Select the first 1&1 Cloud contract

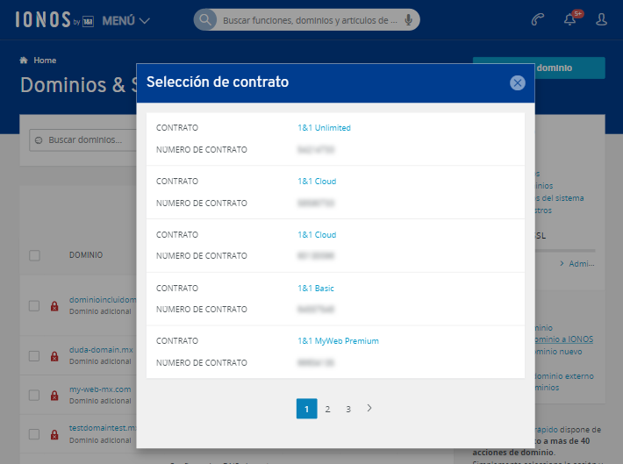click(x=317, y=182)
